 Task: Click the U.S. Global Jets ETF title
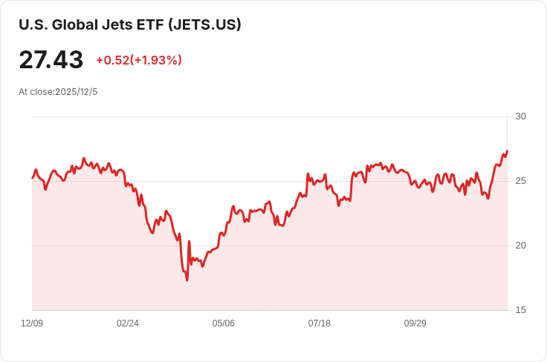[x=130, y=24]
